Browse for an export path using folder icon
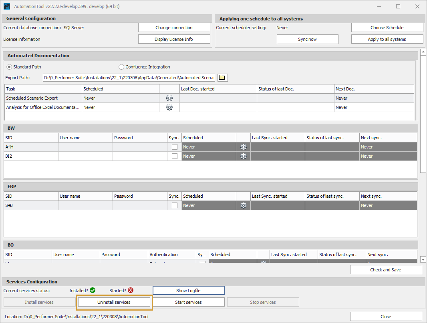Screen dimensions: 427x323 click(x=223, y=77)
